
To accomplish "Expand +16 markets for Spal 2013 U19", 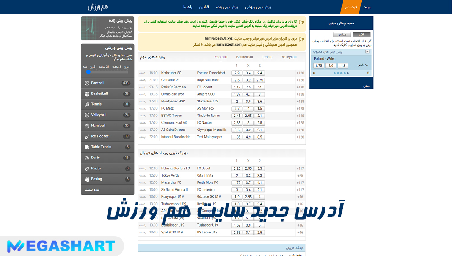I will (x=301, y=233).
